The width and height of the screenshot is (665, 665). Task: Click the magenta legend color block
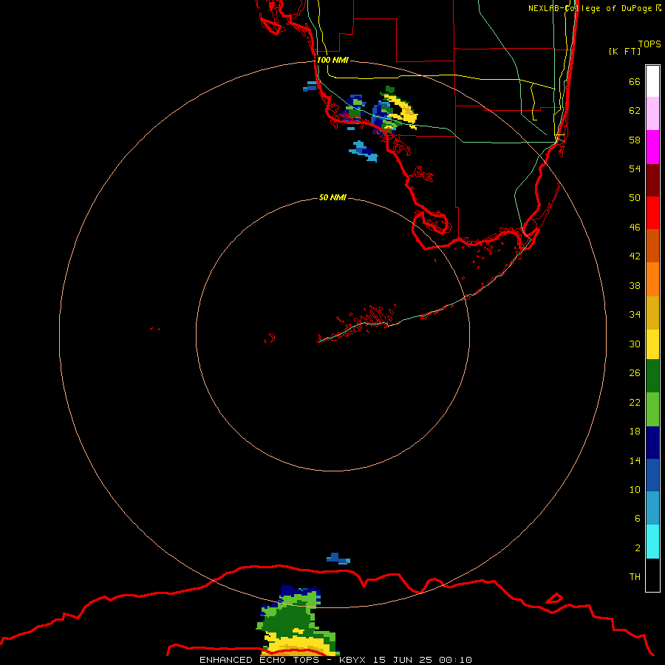pos(652,147)
